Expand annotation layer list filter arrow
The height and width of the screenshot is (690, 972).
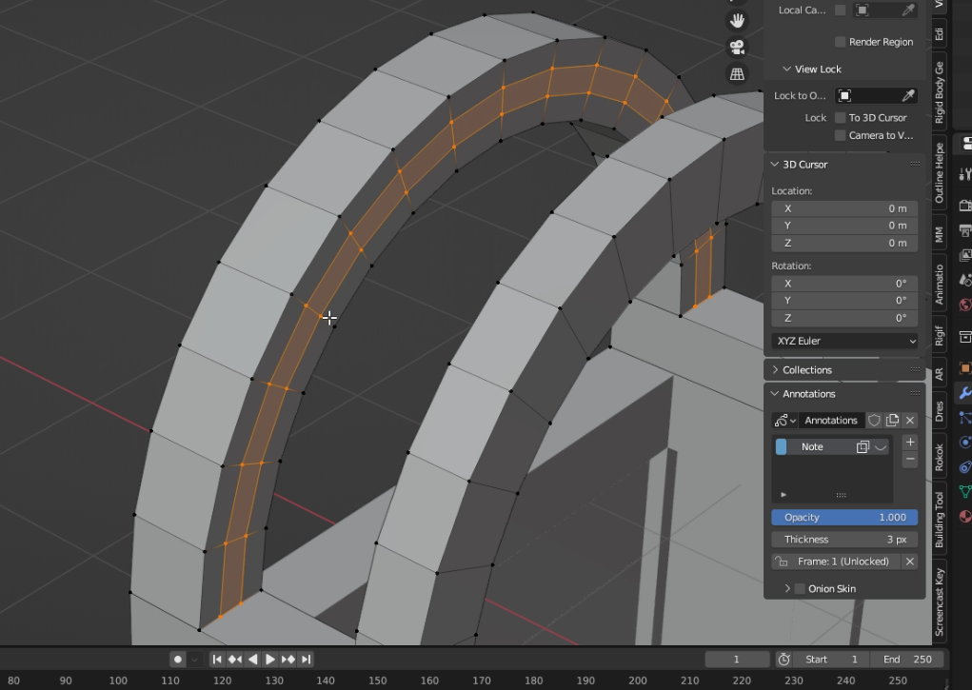(x=784, y=495)
